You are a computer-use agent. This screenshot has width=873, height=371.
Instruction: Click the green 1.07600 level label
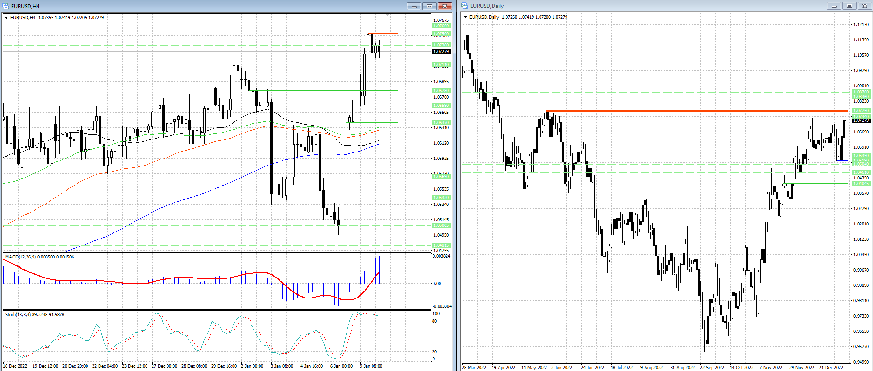click(441, 26)
